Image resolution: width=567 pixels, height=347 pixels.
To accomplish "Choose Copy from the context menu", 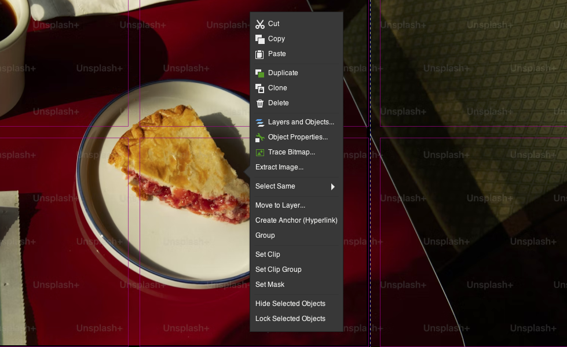I will [x=297, y=39].
